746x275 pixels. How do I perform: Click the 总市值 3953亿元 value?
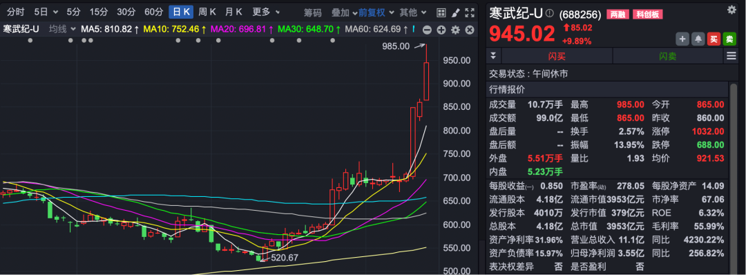pos(625,226)
